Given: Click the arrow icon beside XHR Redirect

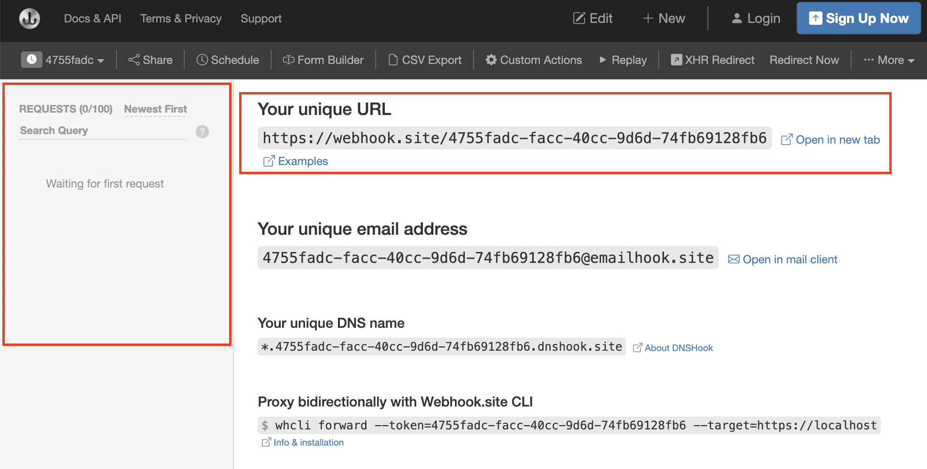Looking at the screenshot, I should point(676,60).
